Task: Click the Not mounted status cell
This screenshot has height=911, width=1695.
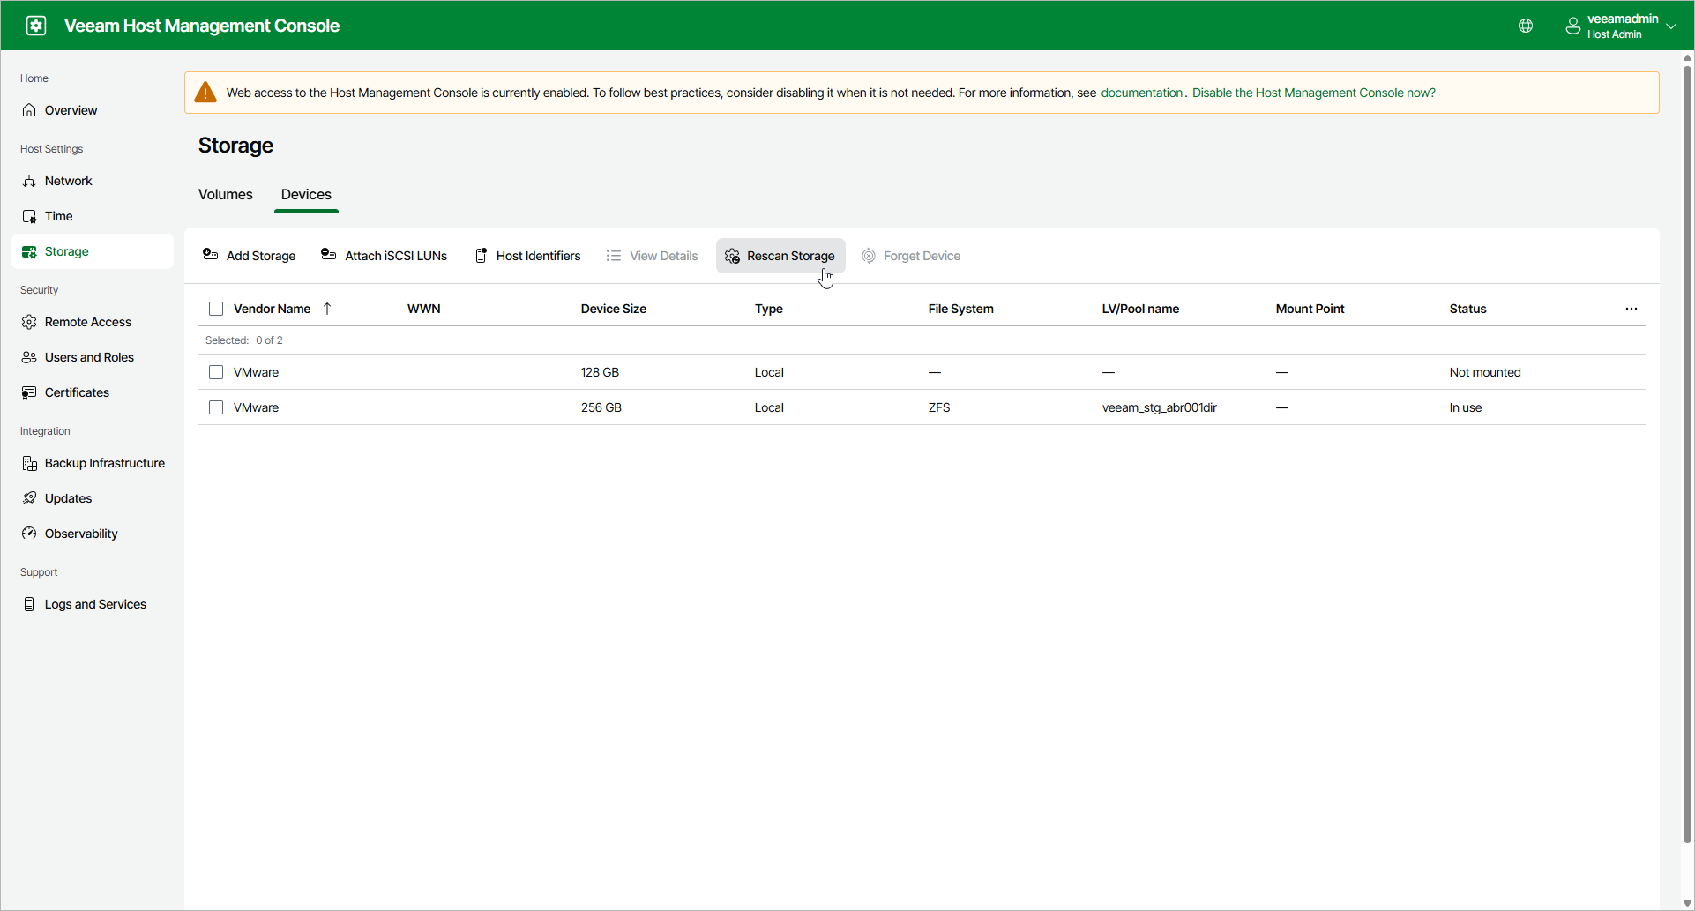Action: pos(1485,372)
